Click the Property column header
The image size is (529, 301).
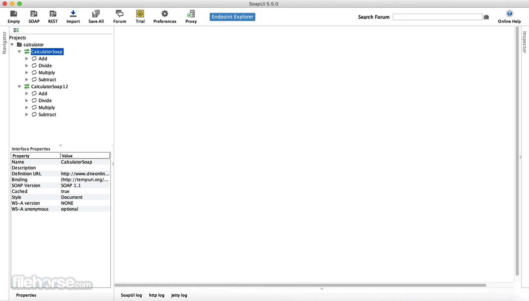(x=36, y=156)
